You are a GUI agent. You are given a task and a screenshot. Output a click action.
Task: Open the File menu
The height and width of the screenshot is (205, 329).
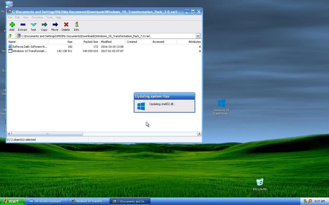[10, 17]
